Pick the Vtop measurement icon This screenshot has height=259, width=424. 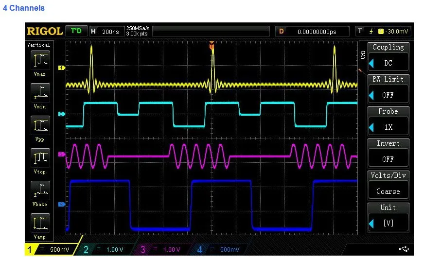click(x=40, y=158)
